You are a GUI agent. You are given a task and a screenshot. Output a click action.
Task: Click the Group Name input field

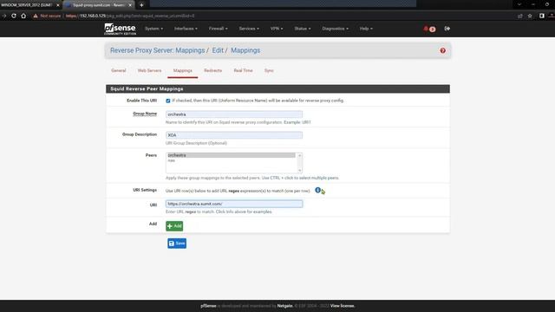pos(234,114)
